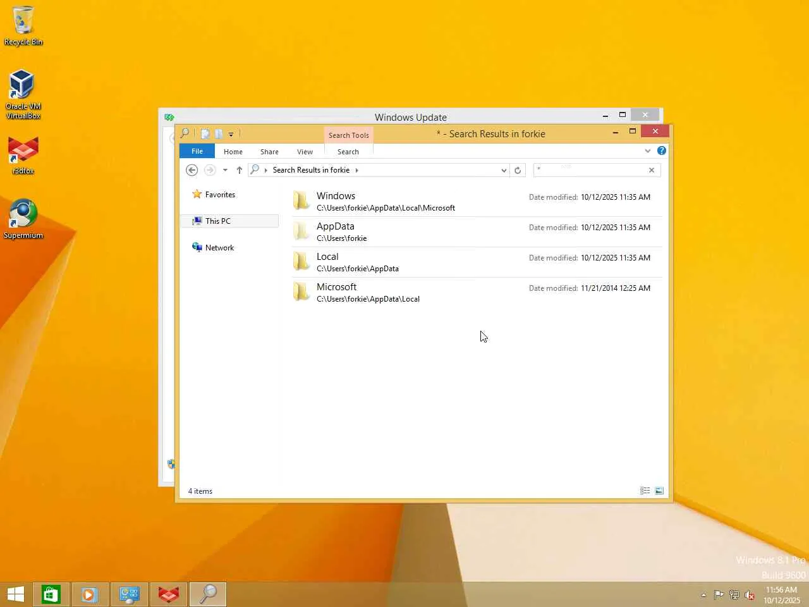This screenshot has width=809, height=607.
Task: Click the Windows Start button
Action: click(16, 594)
